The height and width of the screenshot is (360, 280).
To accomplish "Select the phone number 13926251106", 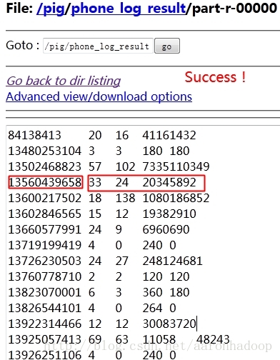I will [45, 355].
